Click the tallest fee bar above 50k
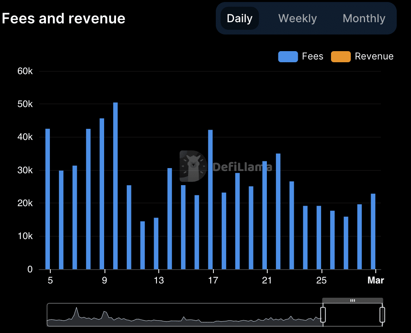The width and height of the screenshot is (411, 333). pos(116,186)
